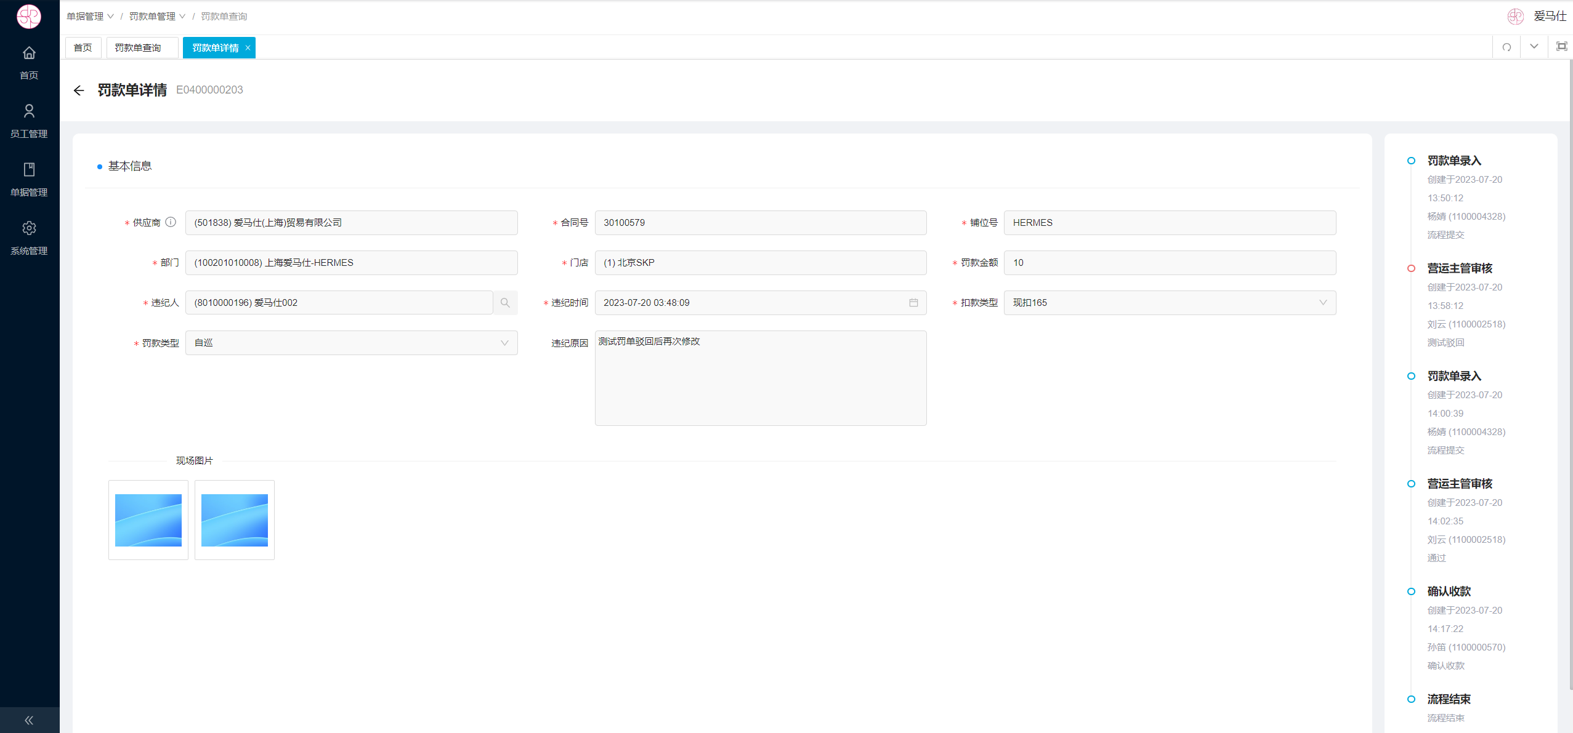
Task: Click the document number E0400000203
Action: coord(209,90)
